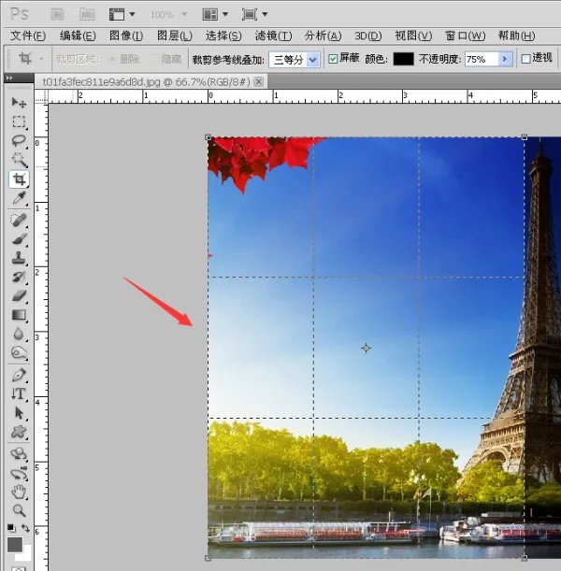This screenshot has width=561, height=571.
Task: Click the black shield color swatch
Action: (x=402, y=58)
